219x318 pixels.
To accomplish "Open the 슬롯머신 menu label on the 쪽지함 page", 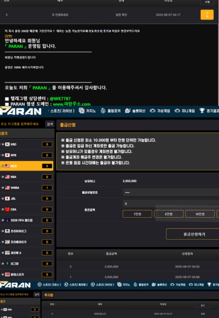I will coord(162,285).
